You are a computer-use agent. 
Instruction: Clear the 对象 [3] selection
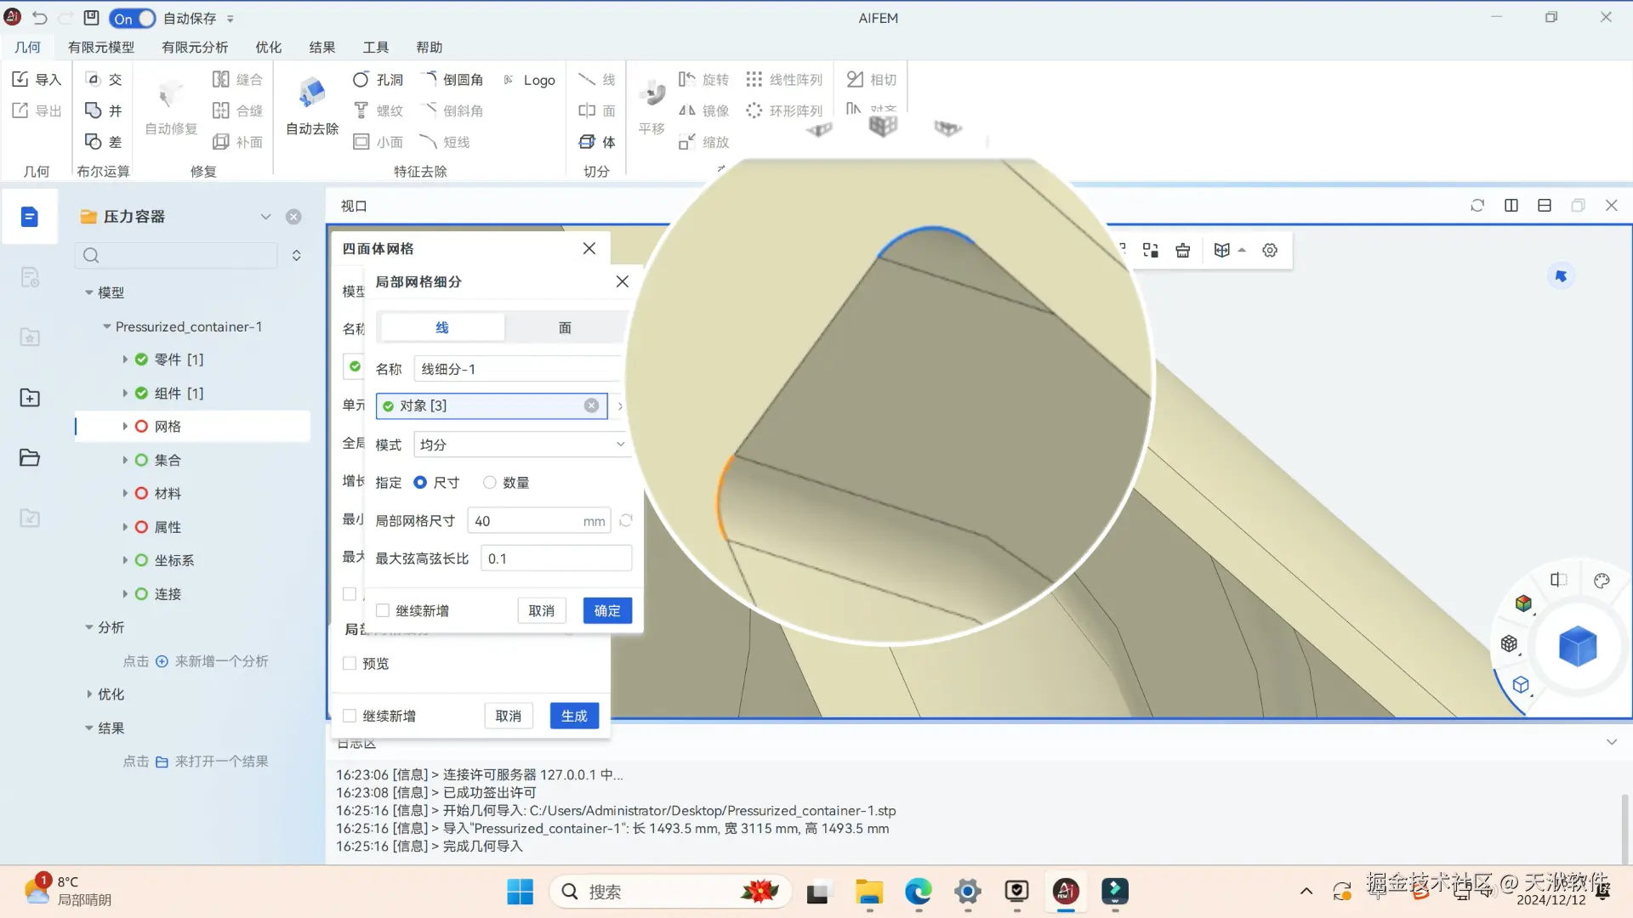[591, 405]
